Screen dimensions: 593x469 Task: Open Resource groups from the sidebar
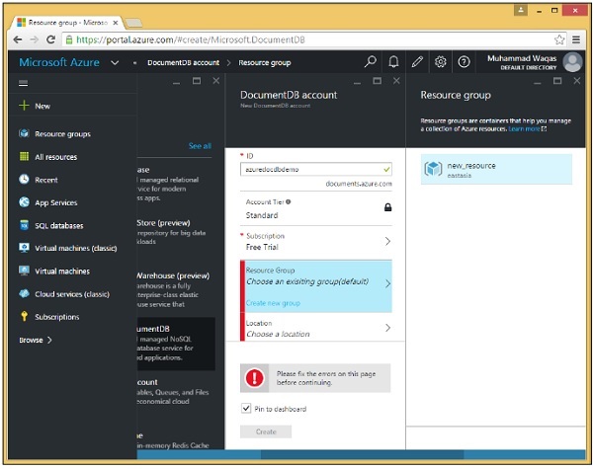pos(61,133)
